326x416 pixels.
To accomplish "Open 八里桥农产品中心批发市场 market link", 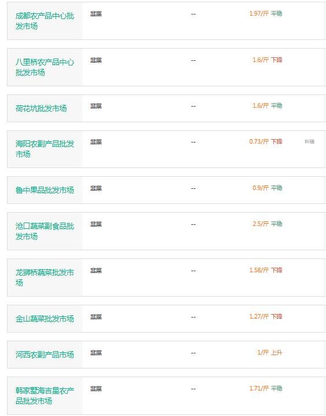I will [x=45, y=67].
